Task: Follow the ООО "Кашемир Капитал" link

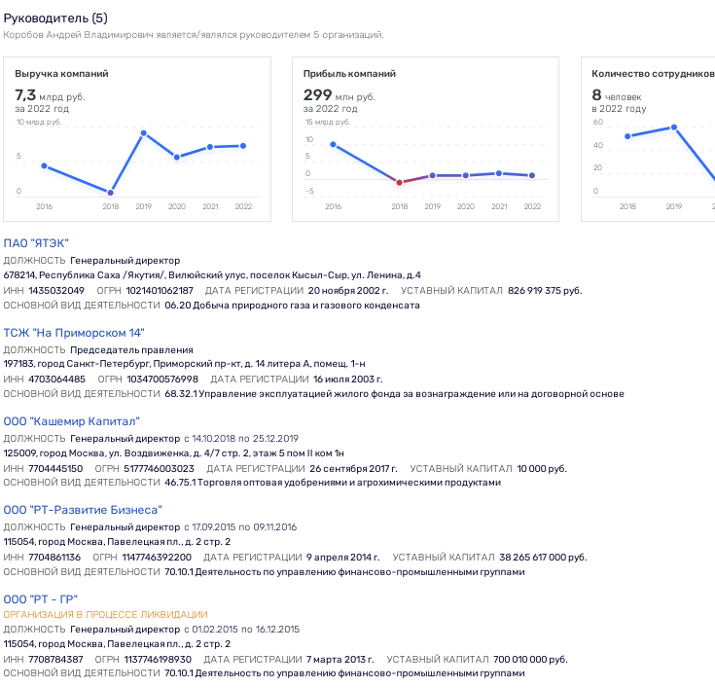Action: pyautogui.click(x=72, y=421)
